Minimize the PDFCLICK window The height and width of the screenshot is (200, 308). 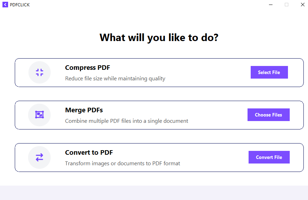(x=271, y=5)
